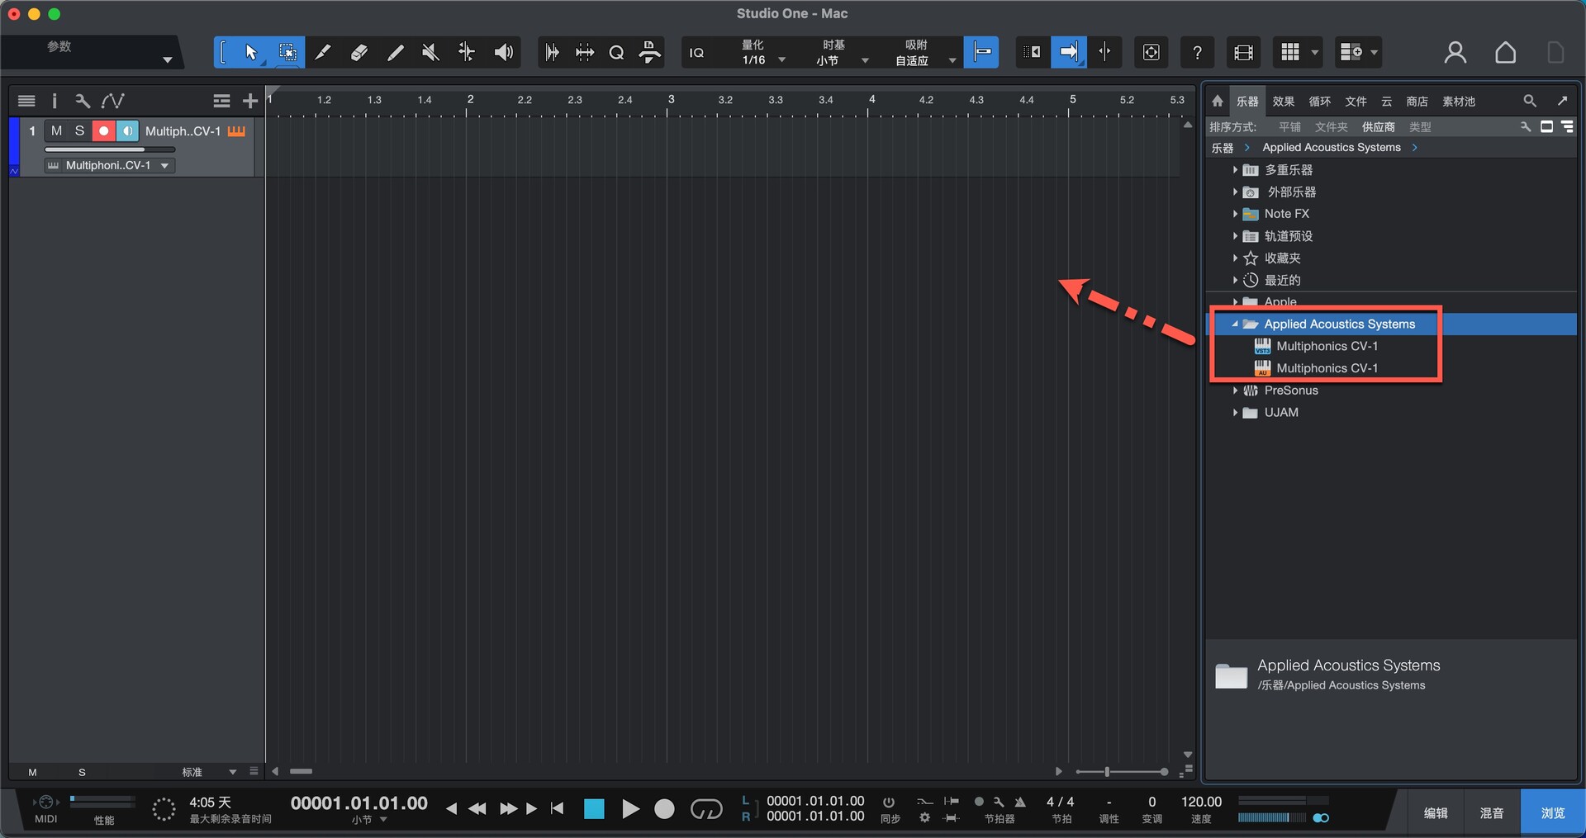The height and width of the screenshot is (838, 1586).
Task: Switch to the 文件 browser tab
Action: pyautogui.click(x=1356, y=102)
